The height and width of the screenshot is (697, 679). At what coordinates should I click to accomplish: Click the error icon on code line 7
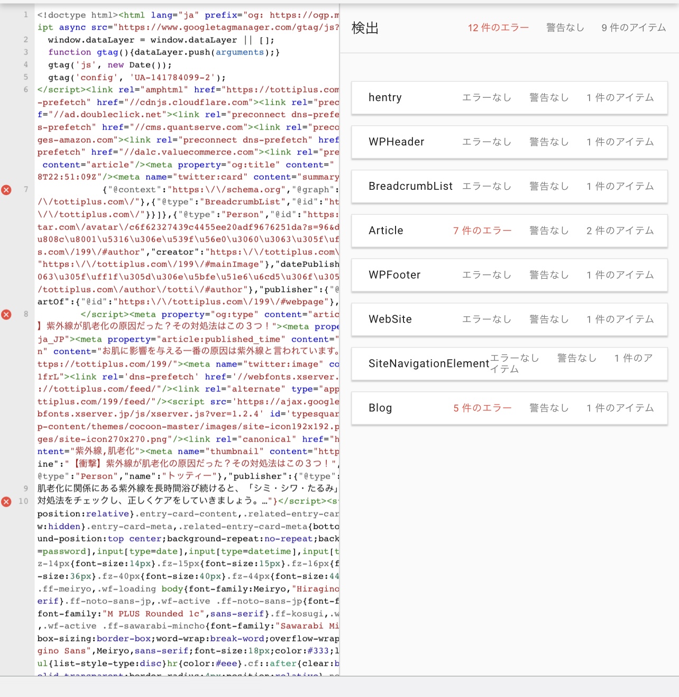point(6,190)
